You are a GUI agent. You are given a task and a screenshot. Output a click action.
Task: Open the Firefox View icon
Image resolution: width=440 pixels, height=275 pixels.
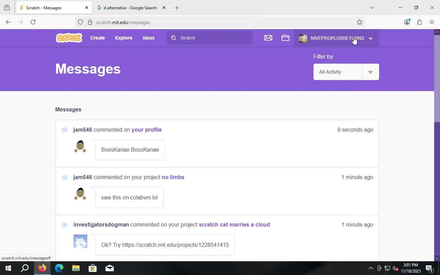(7, 8)
